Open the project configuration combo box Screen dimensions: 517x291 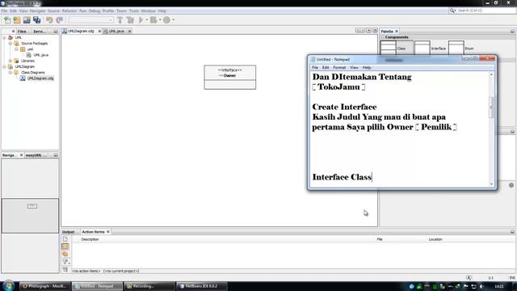[90, 20]
